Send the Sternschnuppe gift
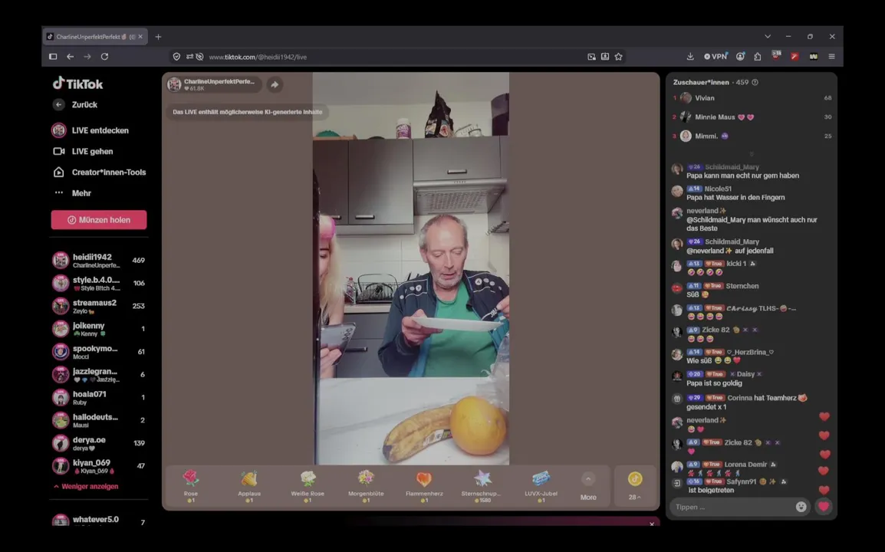The height and width of the screenshot is (552, 885). (x=482, y=486)
